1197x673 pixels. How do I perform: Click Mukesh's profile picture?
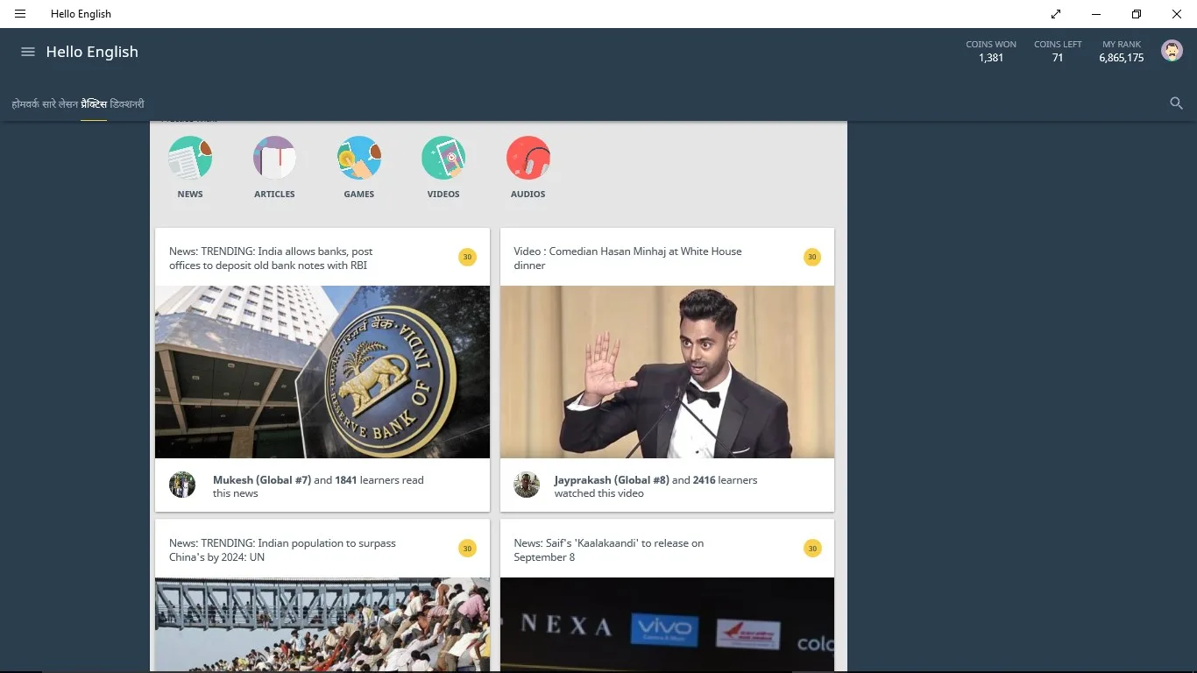pyautogui.click(x=182, y=485)
